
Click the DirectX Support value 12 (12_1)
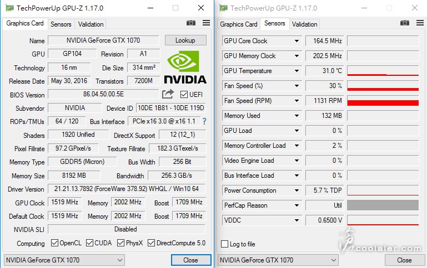(183, 135)
